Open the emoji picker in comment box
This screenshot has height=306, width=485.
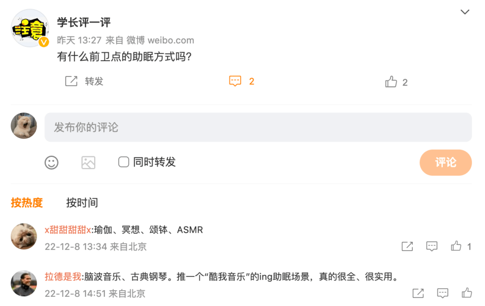tap(51, 162)
